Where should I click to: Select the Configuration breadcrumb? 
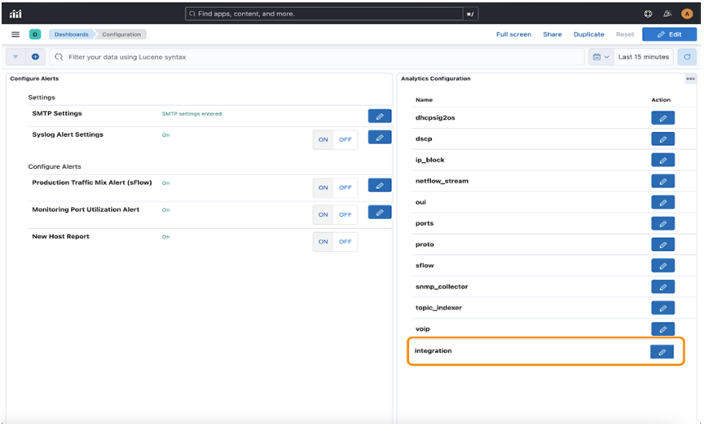tap(121, 34)
